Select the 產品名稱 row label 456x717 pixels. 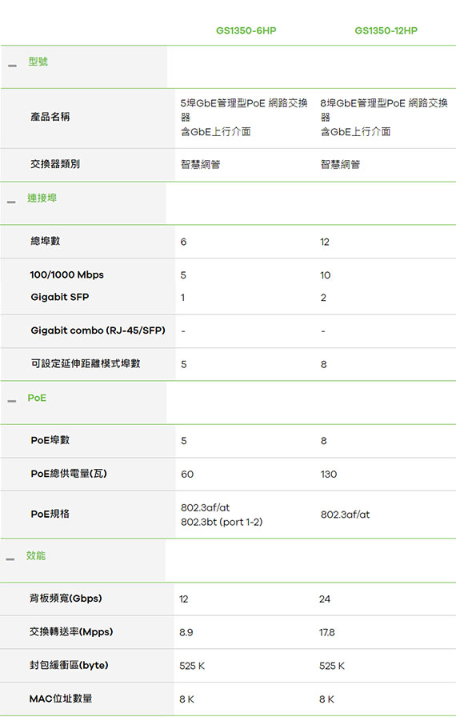click(50, 117)
